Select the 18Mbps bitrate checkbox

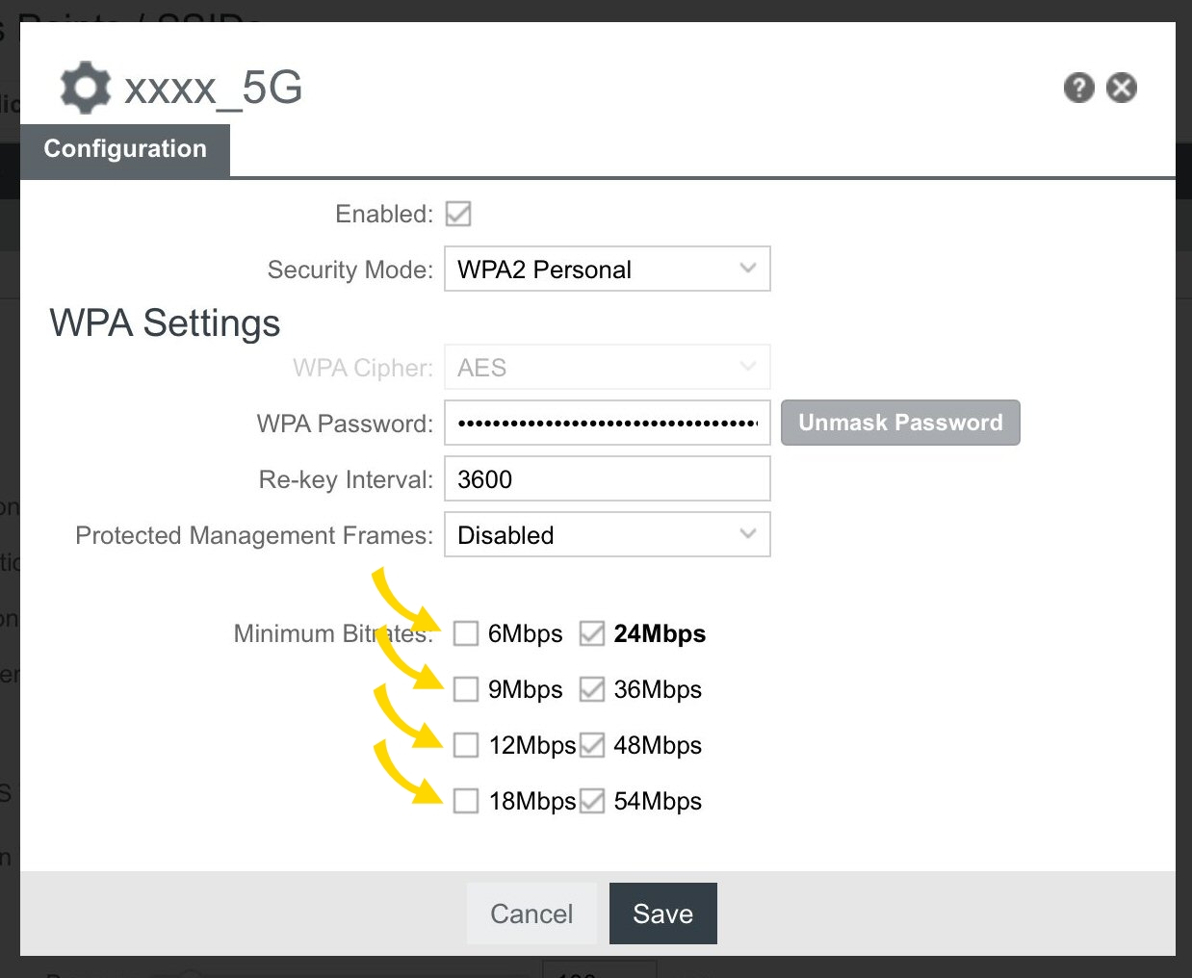tap(466, 801)
